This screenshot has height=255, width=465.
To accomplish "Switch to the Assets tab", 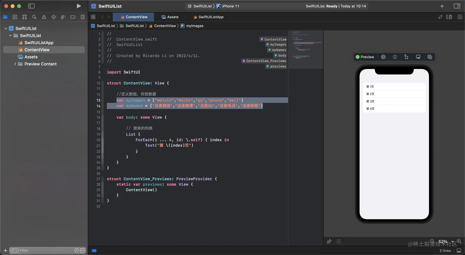I will click(x=170, y=17).
